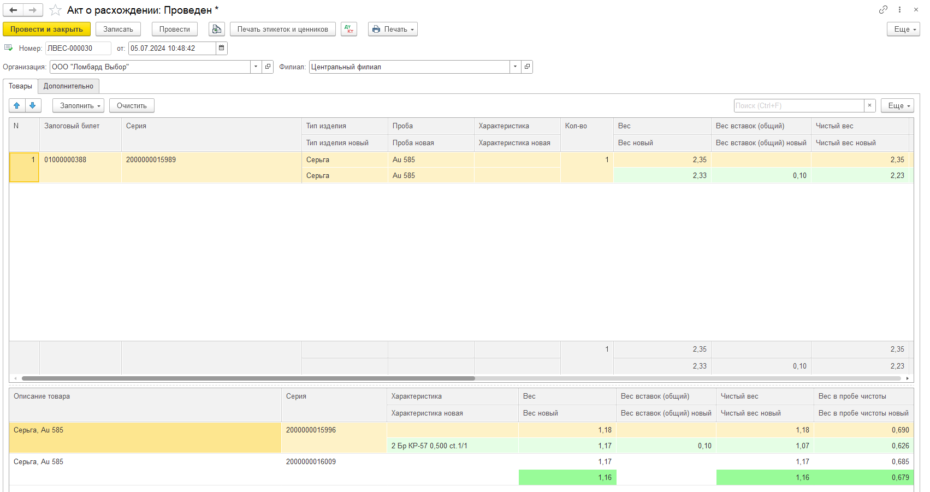
Task: Go back with the left arrow
Action: (13, 10)
